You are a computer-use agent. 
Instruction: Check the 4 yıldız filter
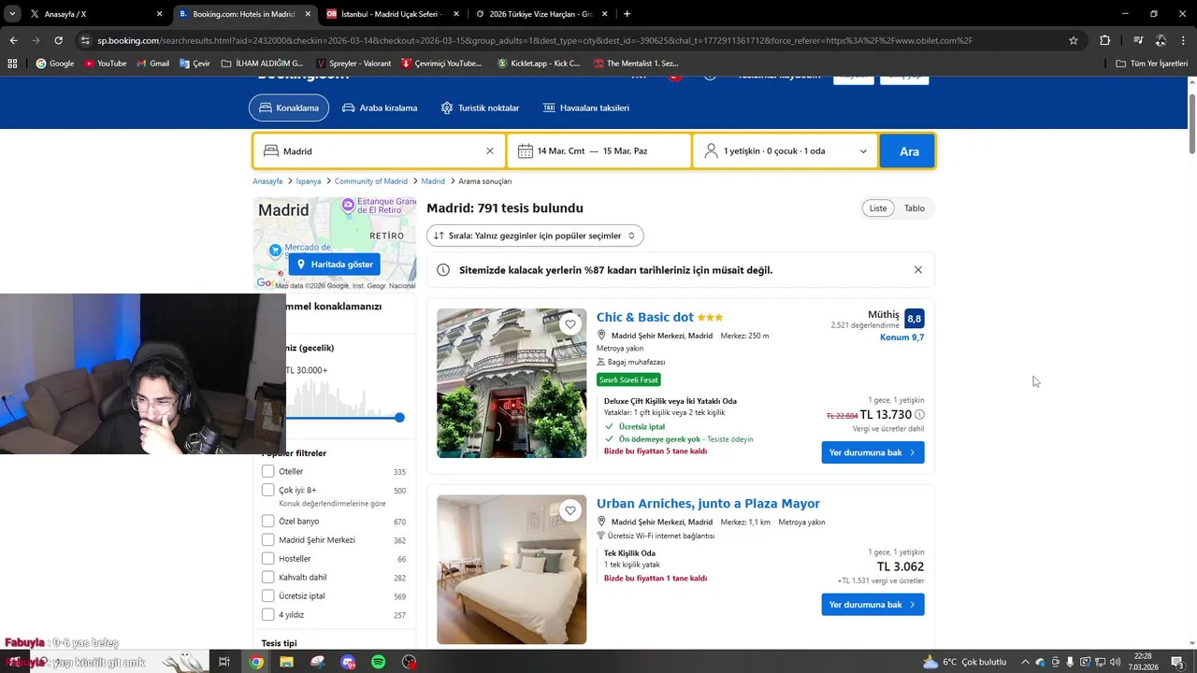268,614
